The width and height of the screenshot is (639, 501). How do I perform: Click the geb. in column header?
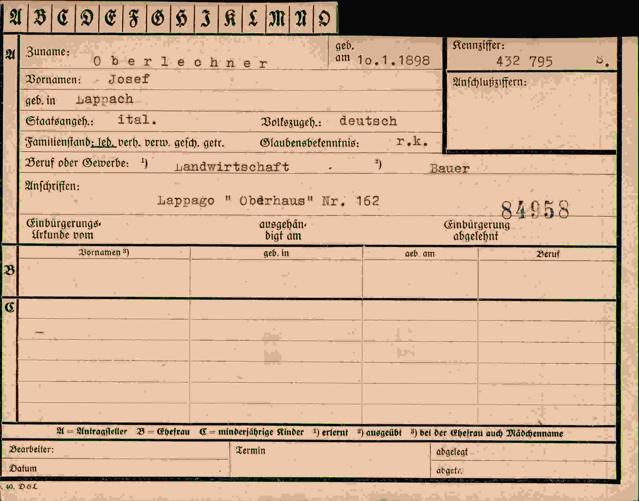(x=276, y=253)
